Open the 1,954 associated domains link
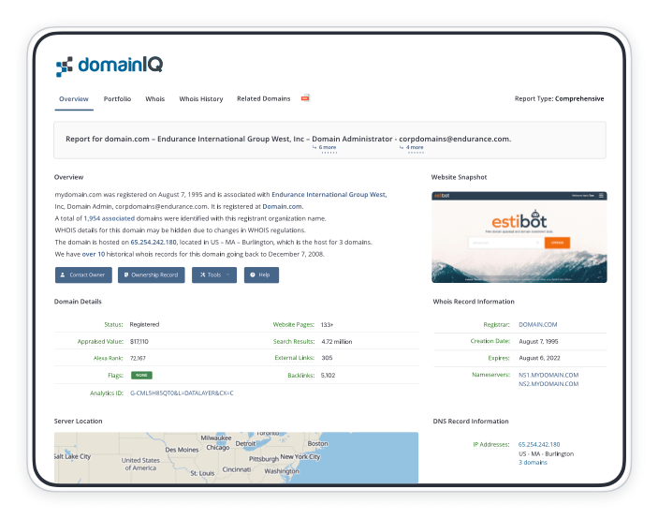Image resolution: width=658 pixels, height=519 pixels. coord(110,218)
